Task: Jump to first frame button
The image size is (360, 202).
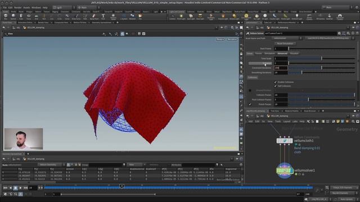Action: (x=5, y=188)
